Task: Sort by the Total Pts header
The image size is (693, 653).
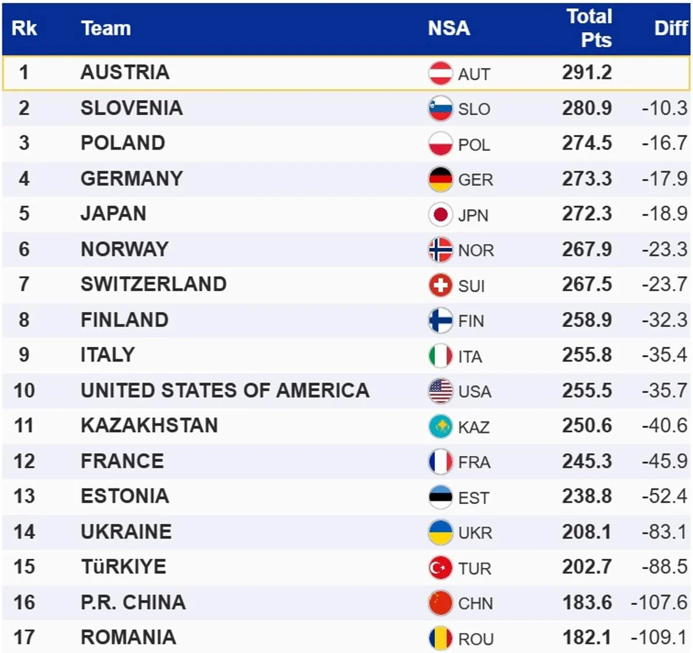Action: click(x=588, y=28)
